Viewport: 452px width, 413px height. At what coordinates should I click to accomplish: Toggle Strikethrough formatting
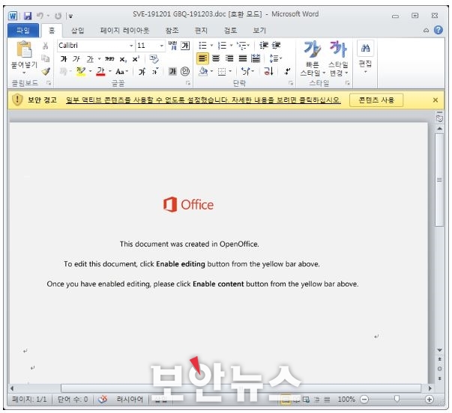click(109, 59)
